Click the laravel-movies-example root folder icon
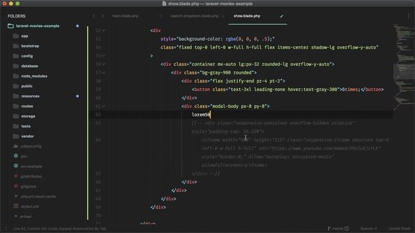 [x=10, y=26]
